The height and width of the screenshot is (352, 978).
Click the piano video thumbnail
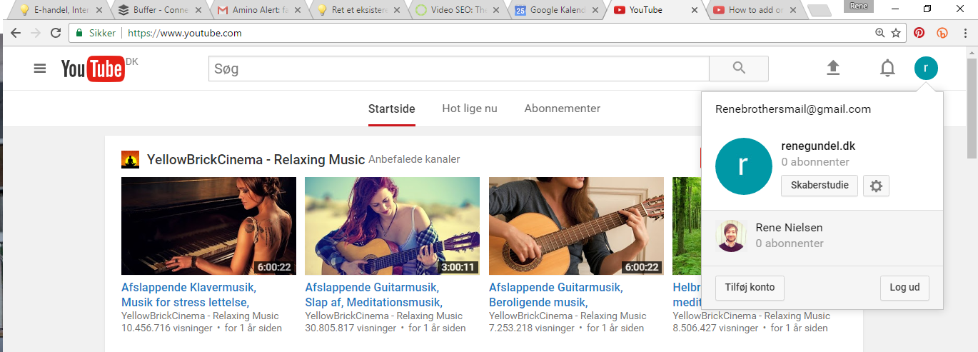(208, 226)
